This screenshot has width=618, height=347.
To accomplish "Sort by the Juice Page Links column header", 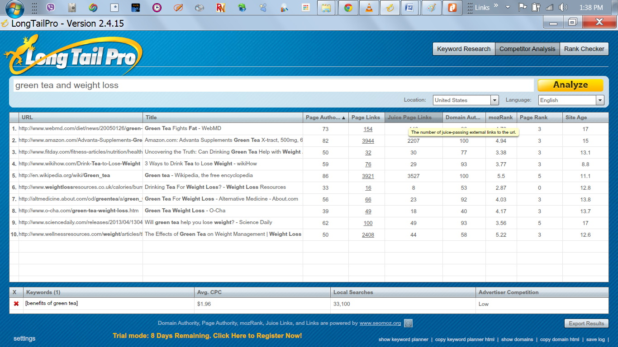I will (414, 117).
